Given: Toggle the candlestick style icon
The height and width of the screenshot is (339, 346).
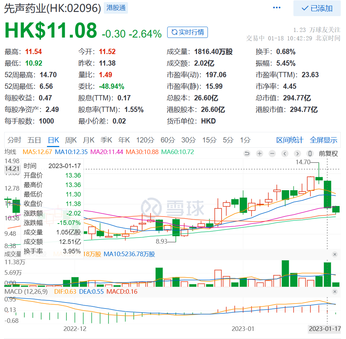Looking at the screenshot, I should click(x=310, y=153).
